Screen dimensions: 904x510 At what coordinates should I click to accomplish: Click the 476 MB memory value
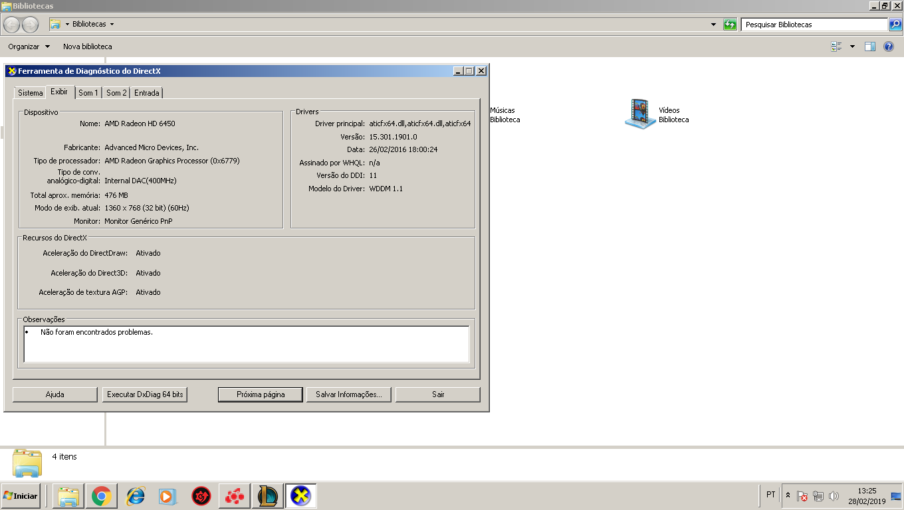116,195
